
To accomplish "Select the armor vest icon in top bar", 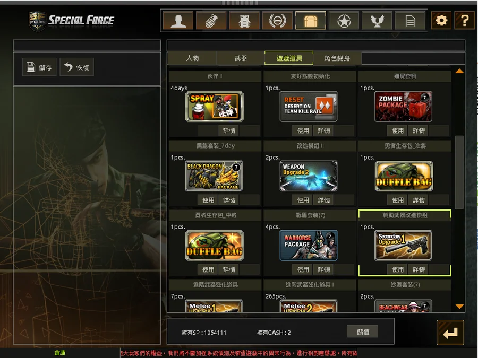I will coord(244,21).
